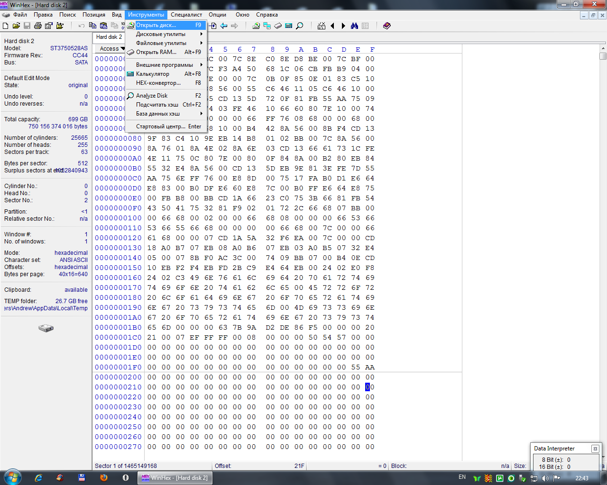Click the EN language indicator
This screenshot has height=485, width=607.
[462, 477]
